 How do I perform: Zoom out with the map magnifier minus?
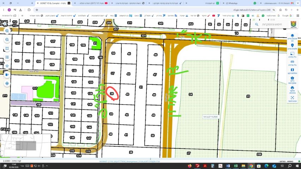coord(7,40)
